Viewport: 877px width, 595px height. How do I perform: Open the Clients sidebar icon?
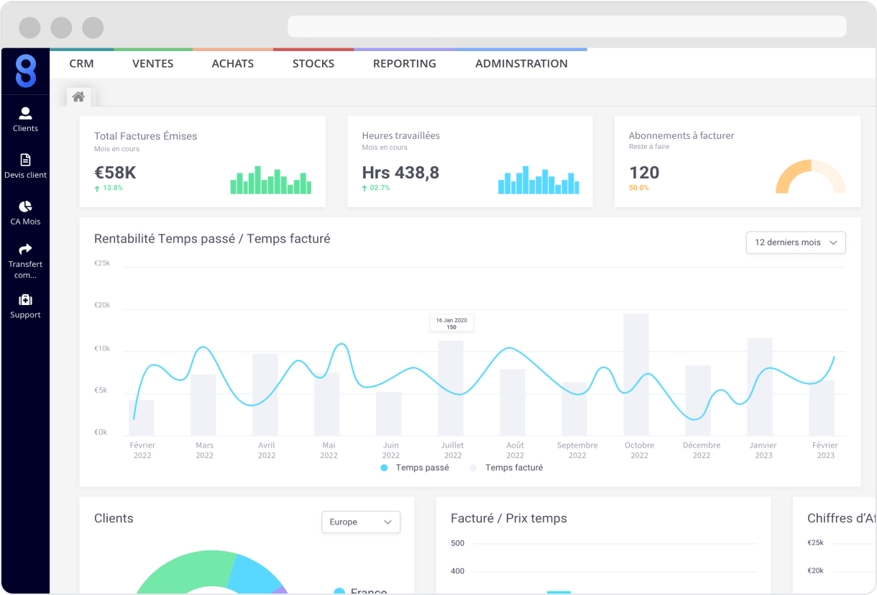coord(25,114)
